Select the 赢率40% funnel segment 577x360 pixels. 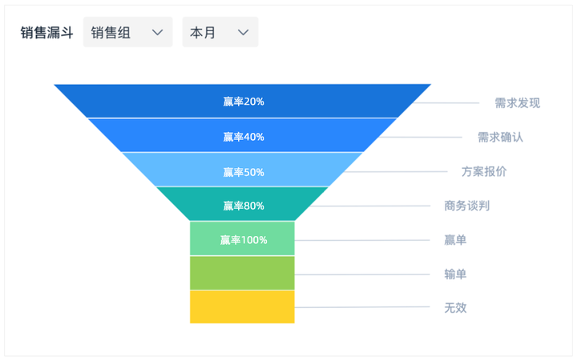pos(243,135)
